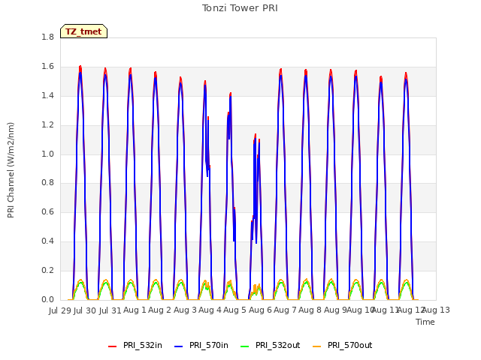Viewport: 481px width, 360px height.
Task: Click the Jul 31 x-axis date label
Action: coord(110,310)
